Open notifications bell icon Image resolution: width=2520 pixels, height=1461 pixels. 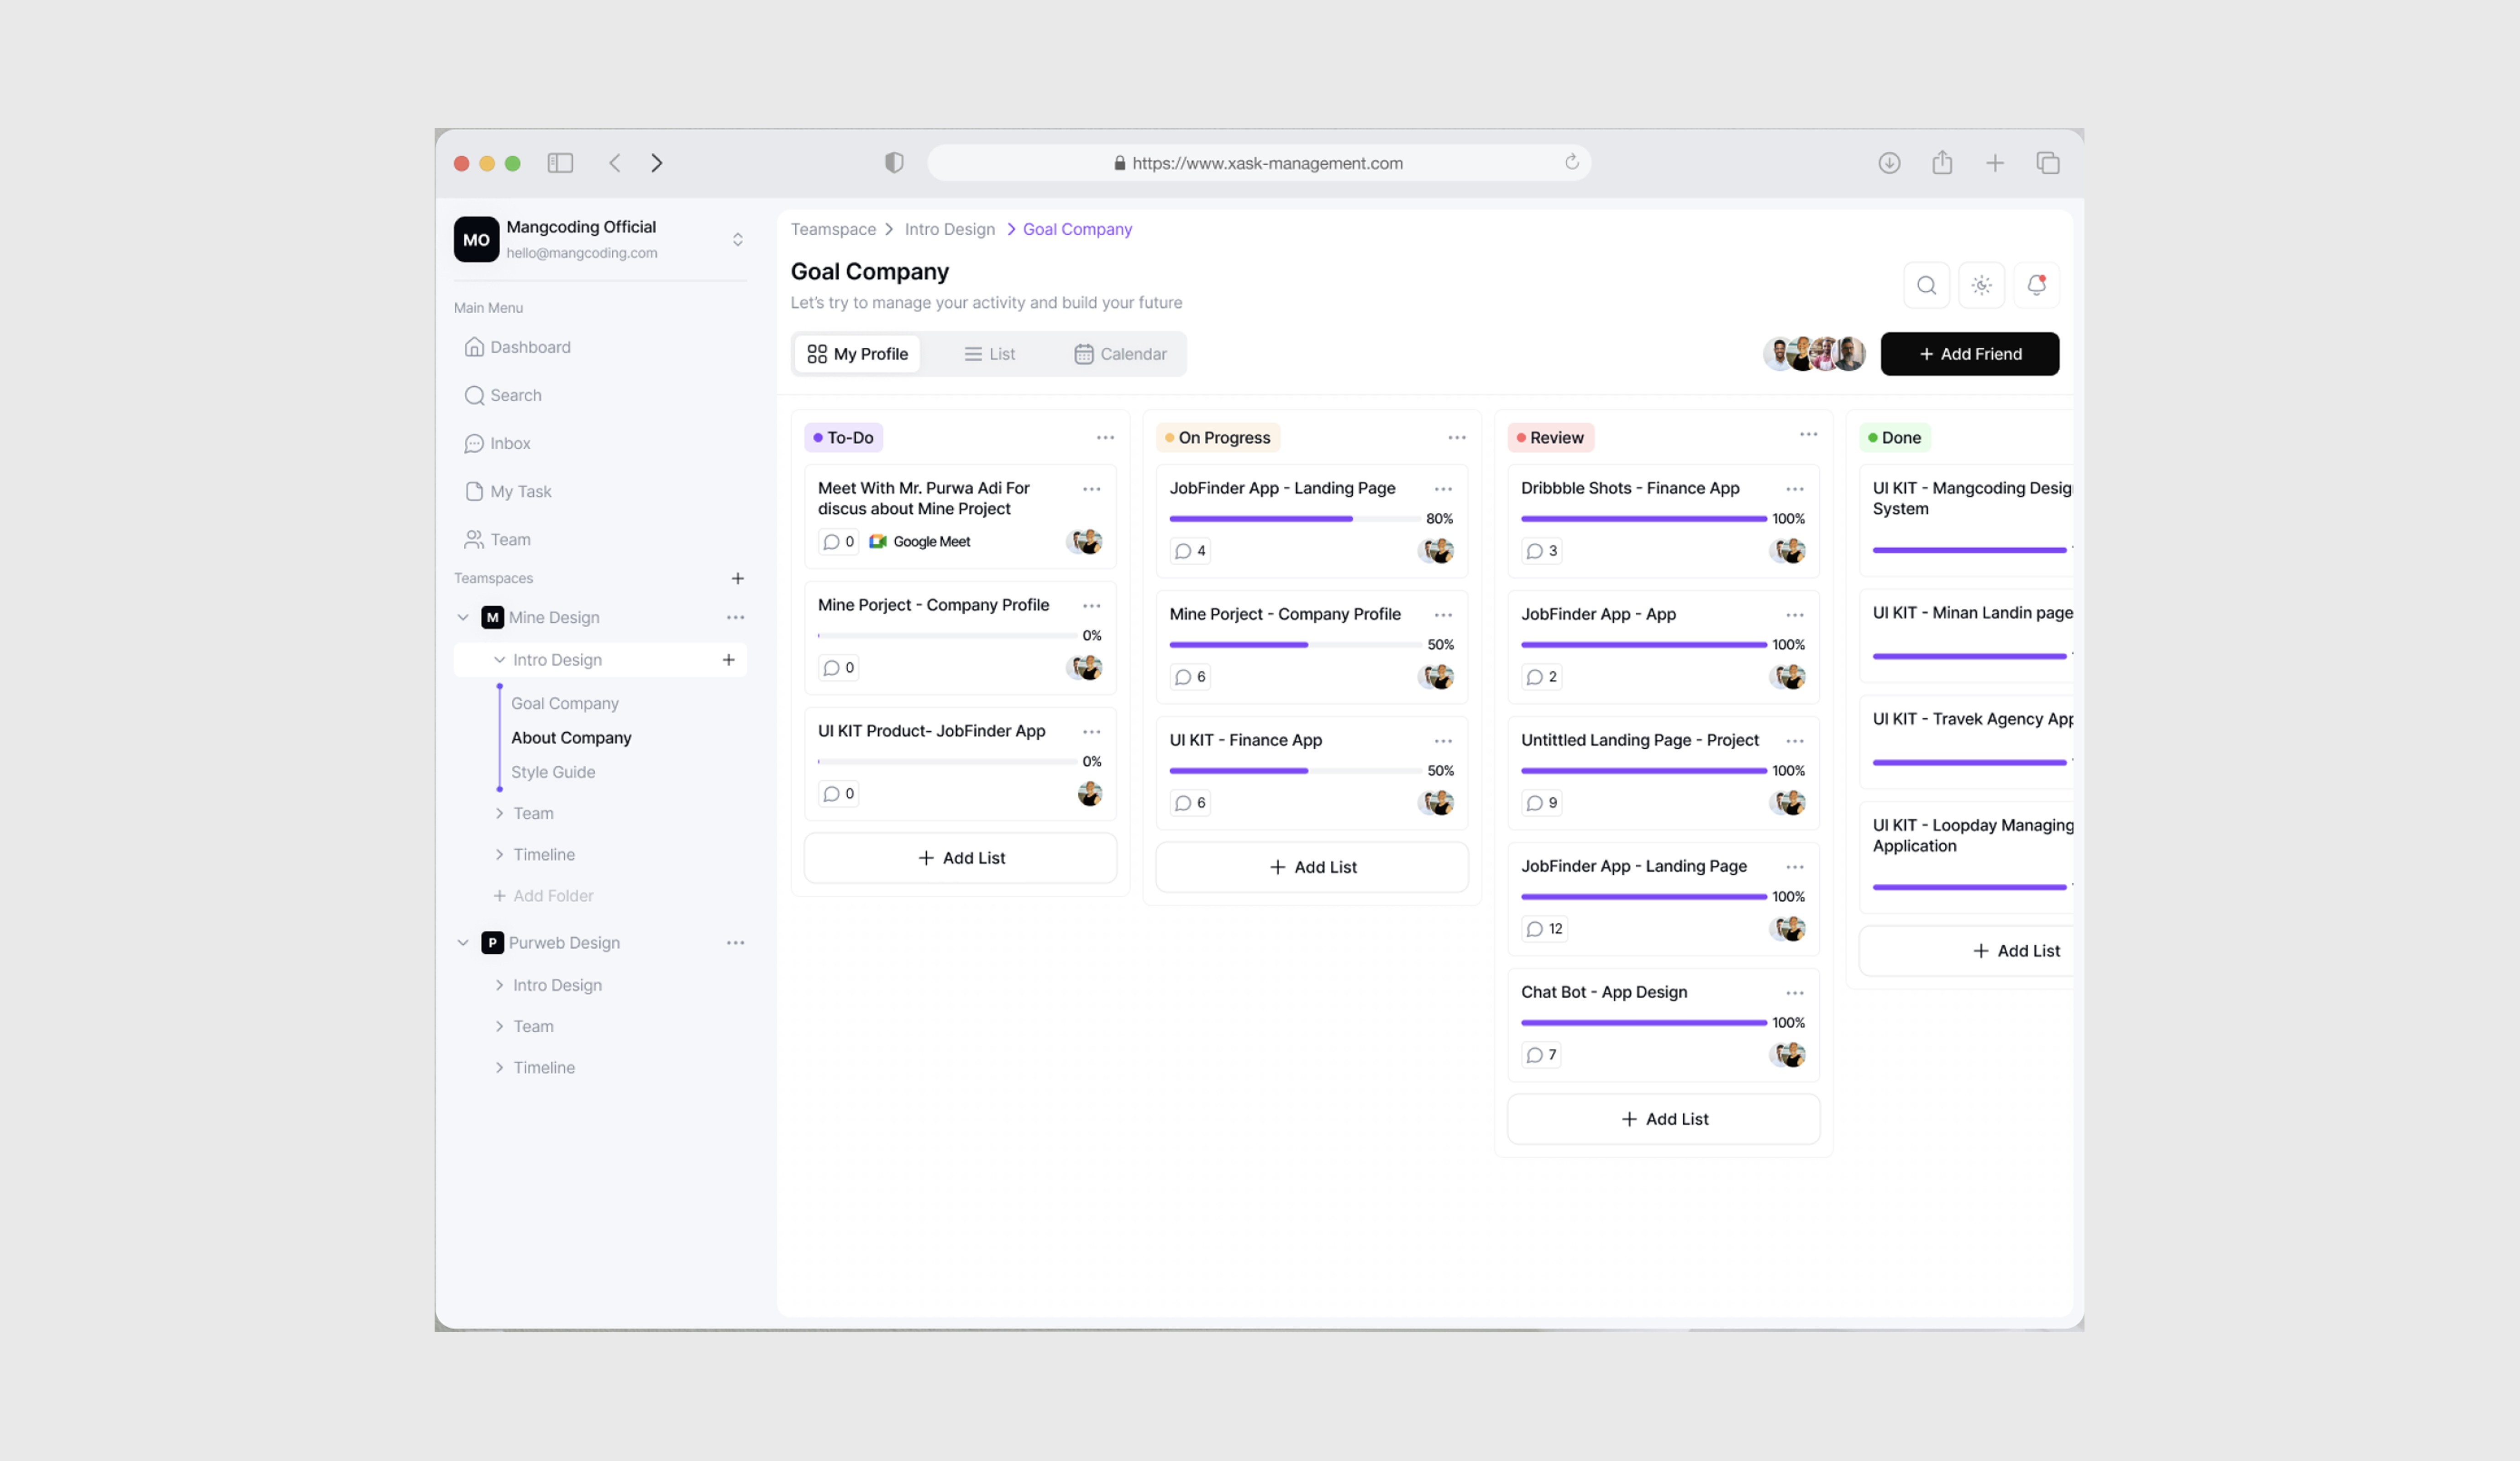[x=2037, y=286]
